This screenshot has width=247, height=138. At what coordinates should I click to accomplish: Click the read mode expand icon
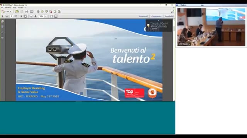click(x=173, y=11)
